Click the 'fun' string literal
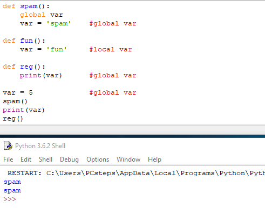The height and width of the screenshot is (213, 265). [x=57, y=49]
